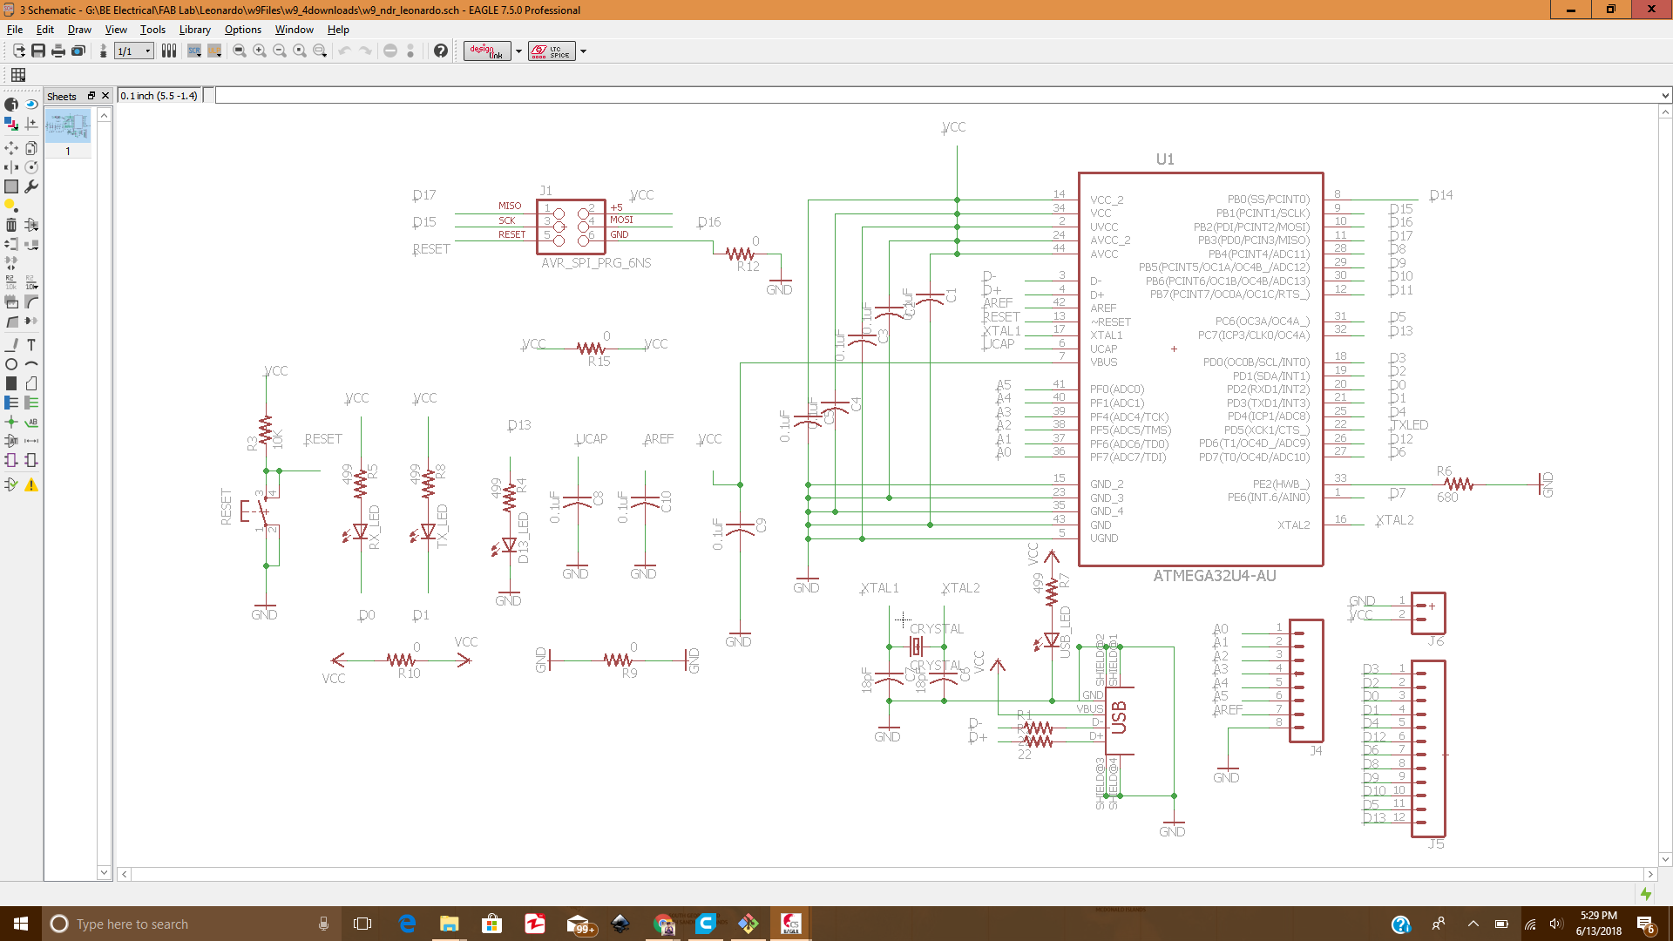The height and width of the screenshot is (941, 1673).
Task: Expand the designlink dropdown arrow
Action: (518, 51)
